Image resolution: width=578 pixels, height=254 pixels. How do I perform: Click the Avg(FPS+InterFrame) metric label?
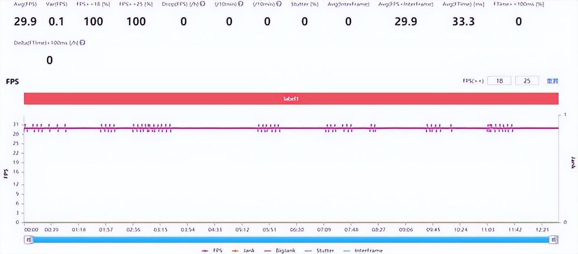point(406,5)
